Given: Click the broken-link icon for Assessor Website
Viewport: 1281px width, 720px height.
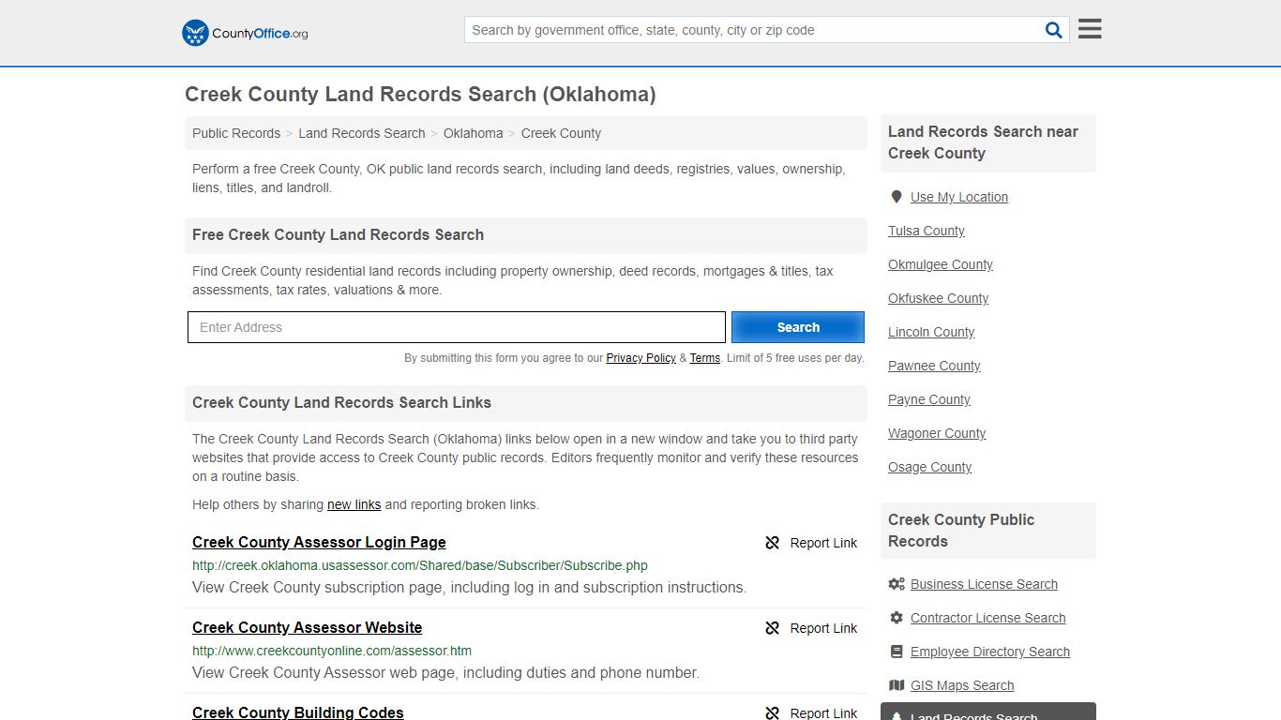Looking at the screenshot, I should coord(772,628).
